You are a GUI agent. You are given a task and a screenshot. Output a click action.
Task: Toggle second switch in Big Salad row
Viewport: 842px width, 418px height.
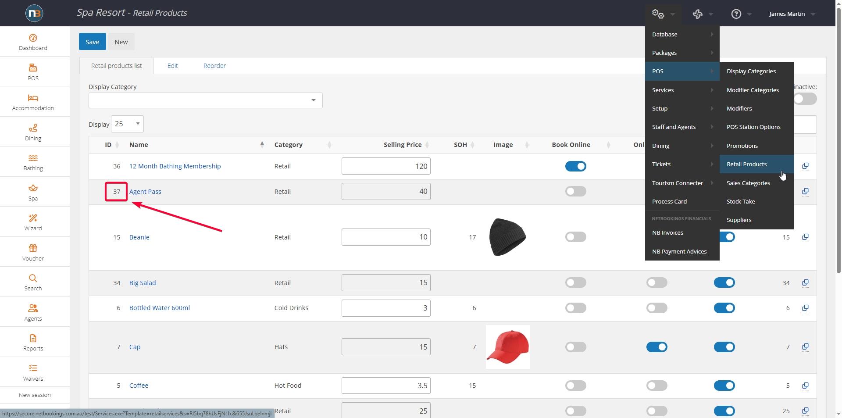(656, 282)
